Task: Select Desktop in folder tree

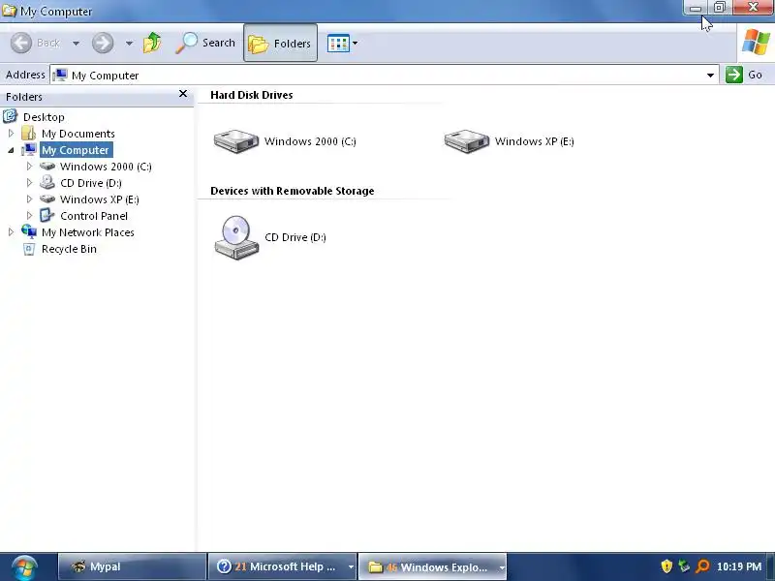Action: [x=44, y=117]
